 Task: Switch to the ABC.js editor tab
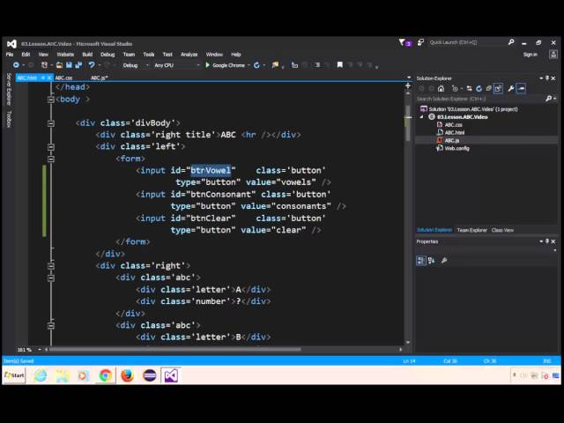(99, 78)
